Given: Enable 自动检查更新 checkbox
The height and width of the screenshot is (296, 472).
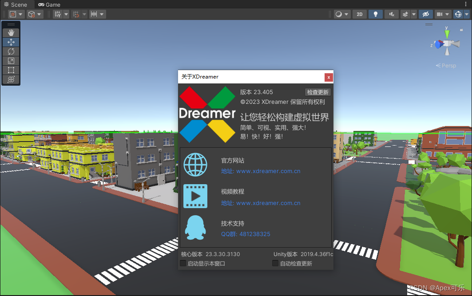Looking at the screenshot, I should (275, 263).
